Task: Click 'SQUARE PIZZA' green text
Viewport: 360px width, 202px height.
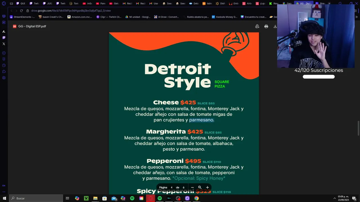Action: (x=222, y=84)
